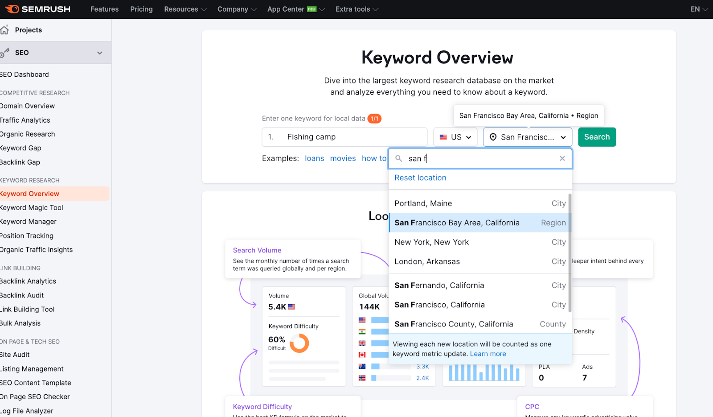
Task: Collapse the SEO sidebar section
Action: [100, 53]
